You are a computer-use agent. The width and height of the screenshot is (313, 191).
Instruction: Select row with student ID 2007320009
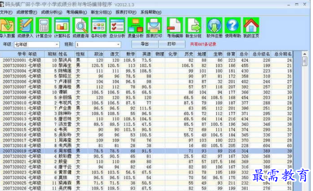coord(147,97)
